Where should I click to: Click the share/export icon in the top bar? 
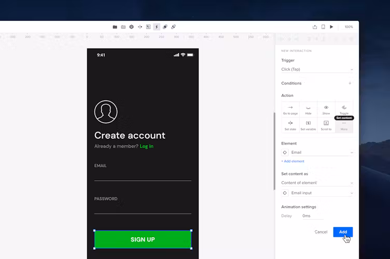click(315, 27)
